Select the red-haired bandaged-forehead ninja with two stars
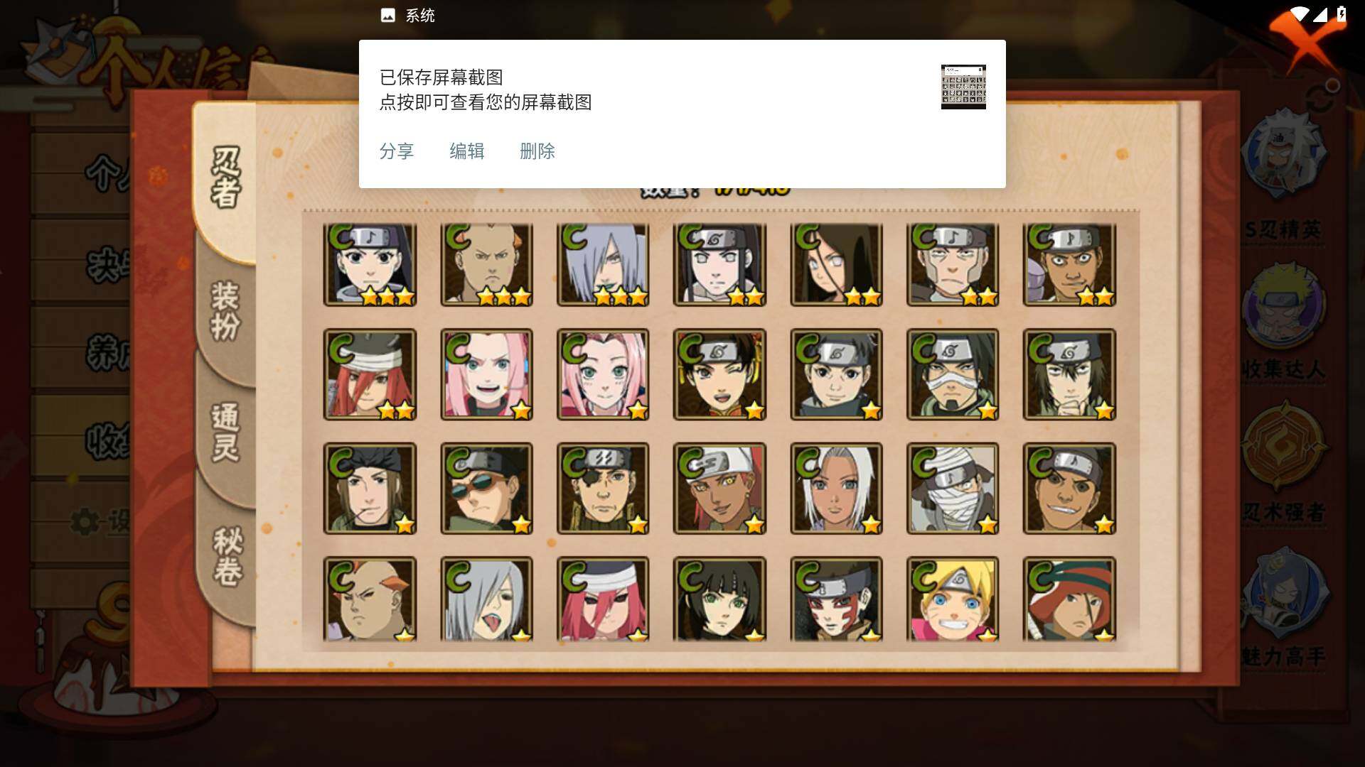The width and height of the screenshot is (1365, 767). click(370, 374)
